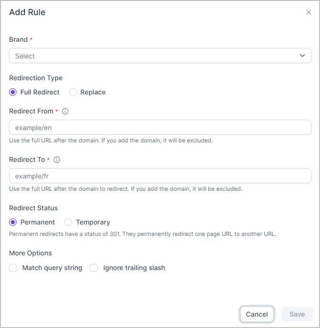
Task: Focus the Redirect To example/fr field
Action: 160,176
